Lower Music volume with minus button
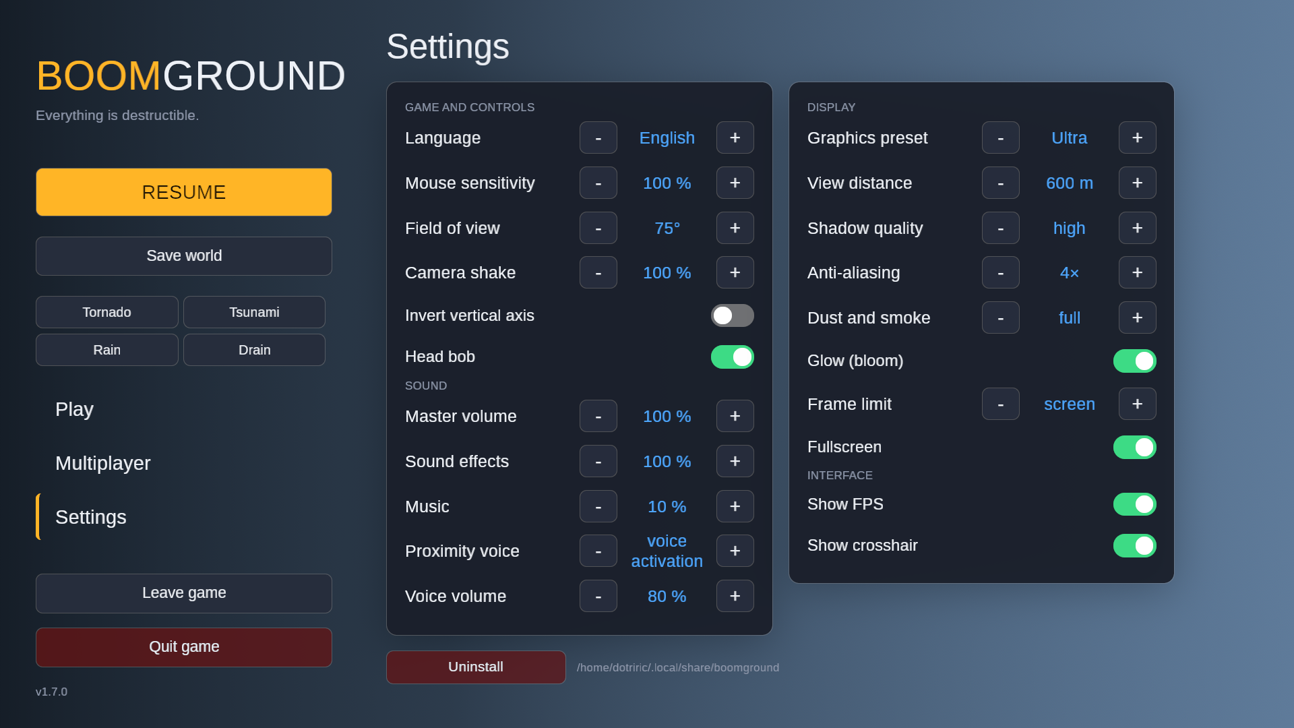The height and width of the screenshot is (728, 1294). tap(598, 506)
